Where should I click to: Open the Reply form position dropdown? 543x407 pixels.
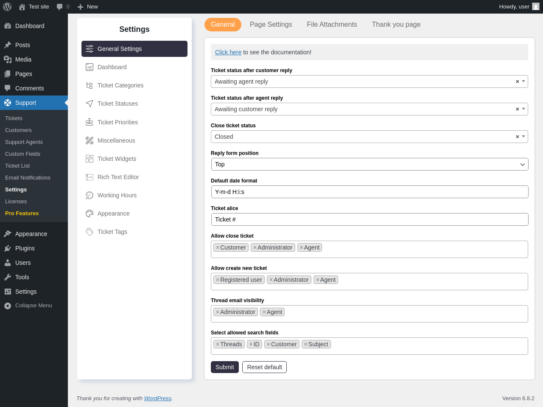(370, 164)
